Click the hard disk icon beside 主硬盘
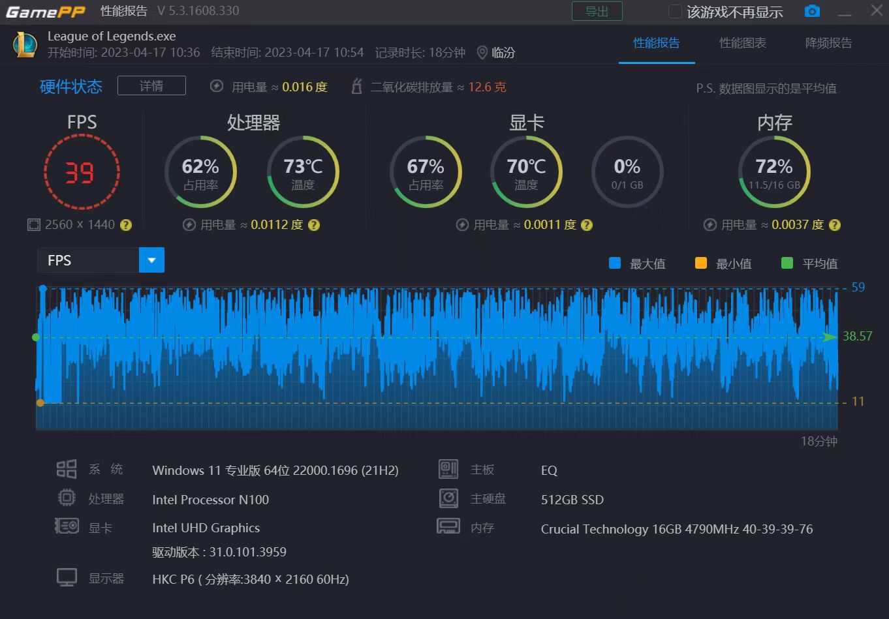Image resolution: width=889 pixels, height=619 pixels. (x=448, y=498)
